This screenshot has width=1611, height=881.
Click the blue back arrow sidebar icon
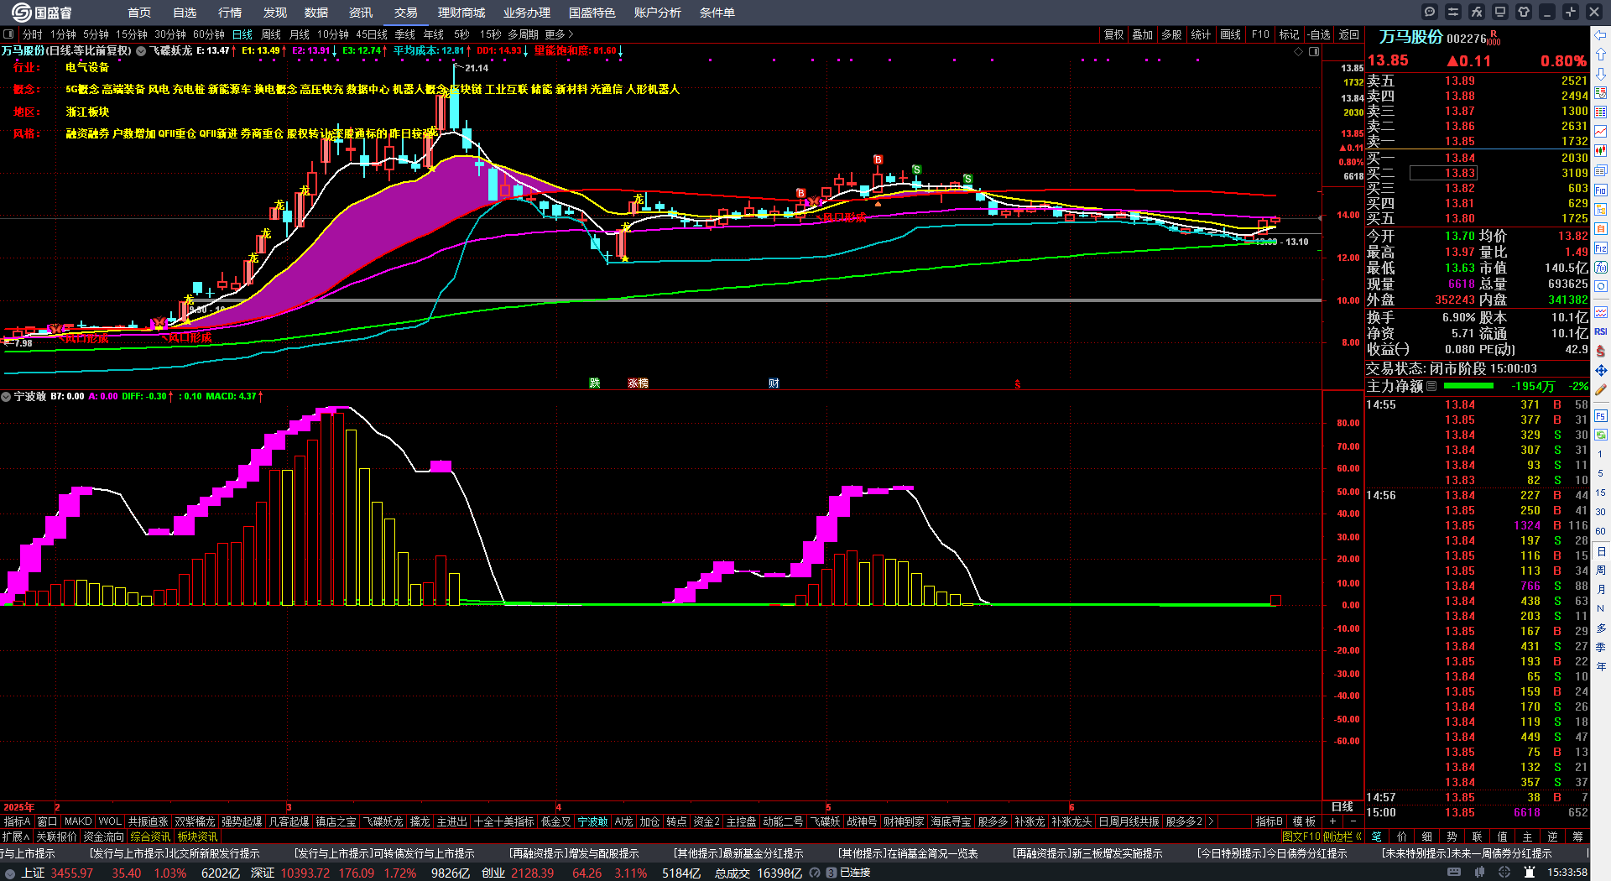1601,35
